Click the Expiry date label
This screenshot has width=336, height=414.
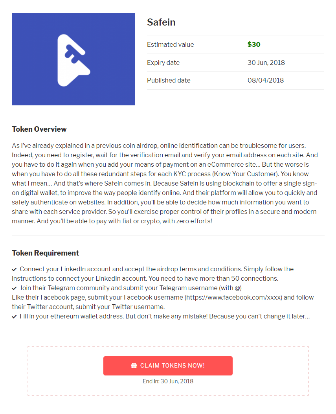pyautogui.click(x=163, y=63)
